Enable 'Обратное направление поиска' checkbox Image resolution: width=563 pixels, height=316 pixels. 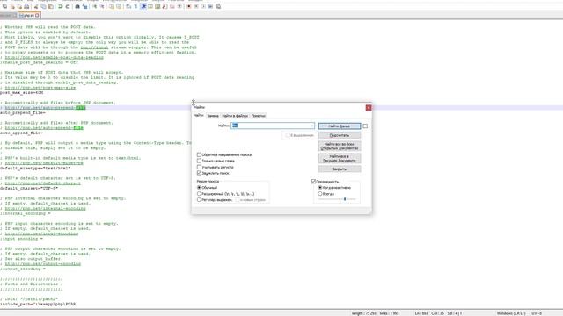pyautogui.click(x=199, y=154)
